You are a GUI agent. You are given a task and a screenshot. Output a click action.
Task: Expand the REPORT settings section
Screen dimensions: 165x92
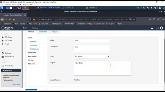(x=36, y=60)
